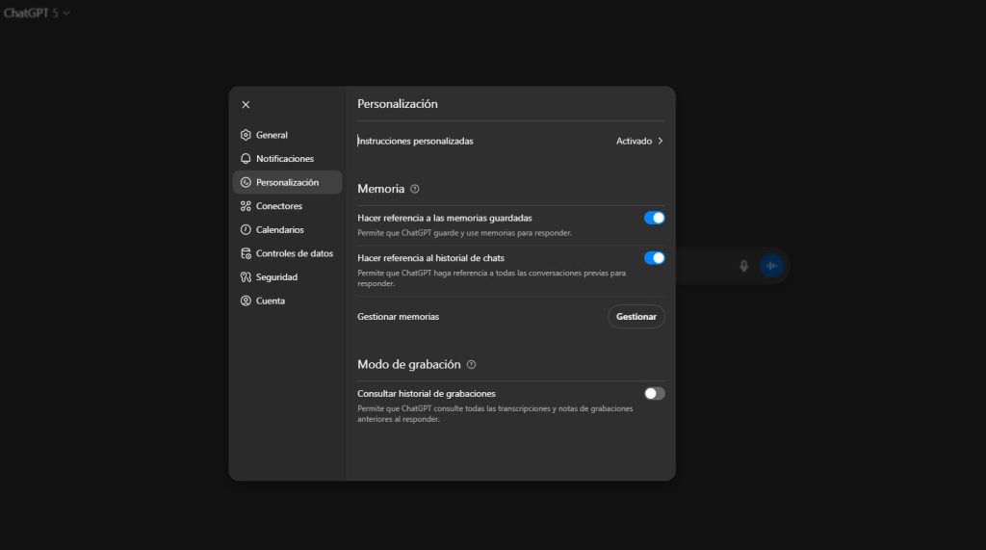
Task: Switch to Controles de datos tab
Action: (287, 253)
